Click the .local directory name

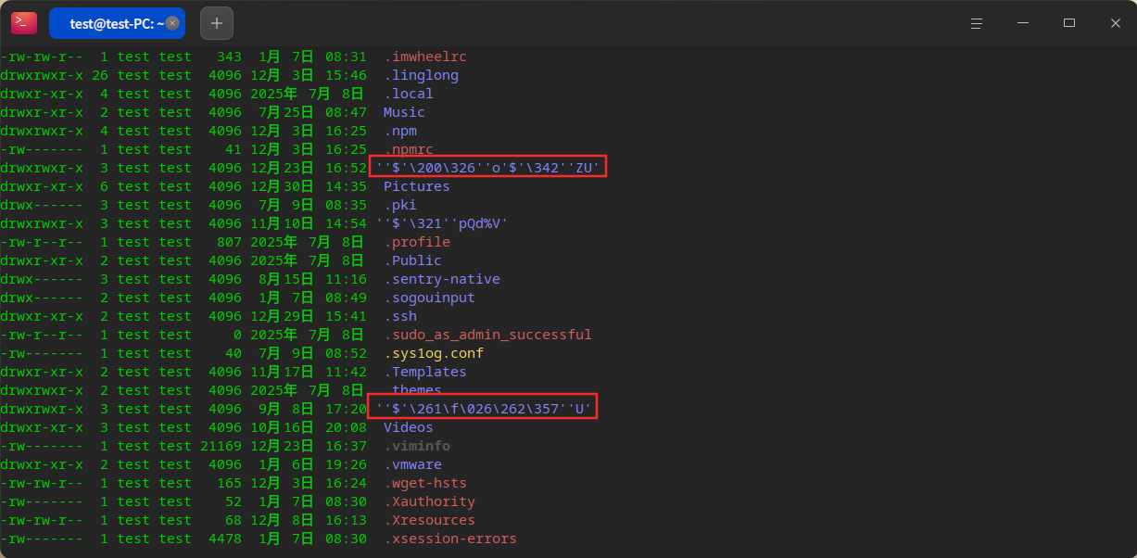(x=409, y=94)
